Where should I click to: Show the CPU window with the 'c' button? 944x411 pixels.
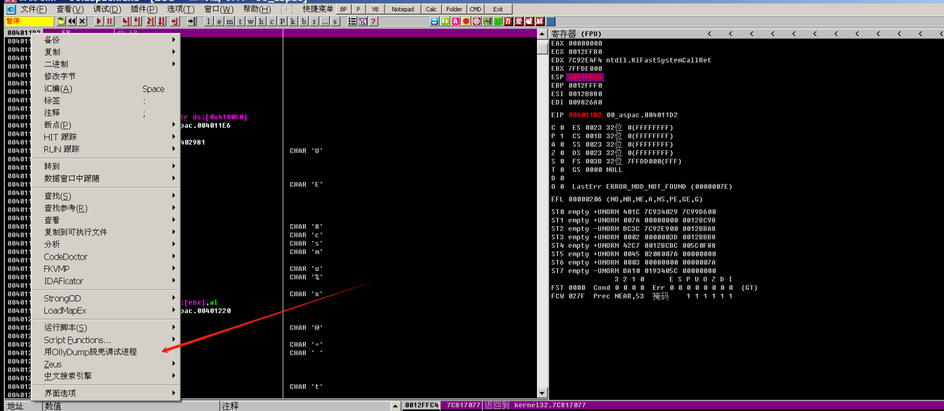point(271,21)
